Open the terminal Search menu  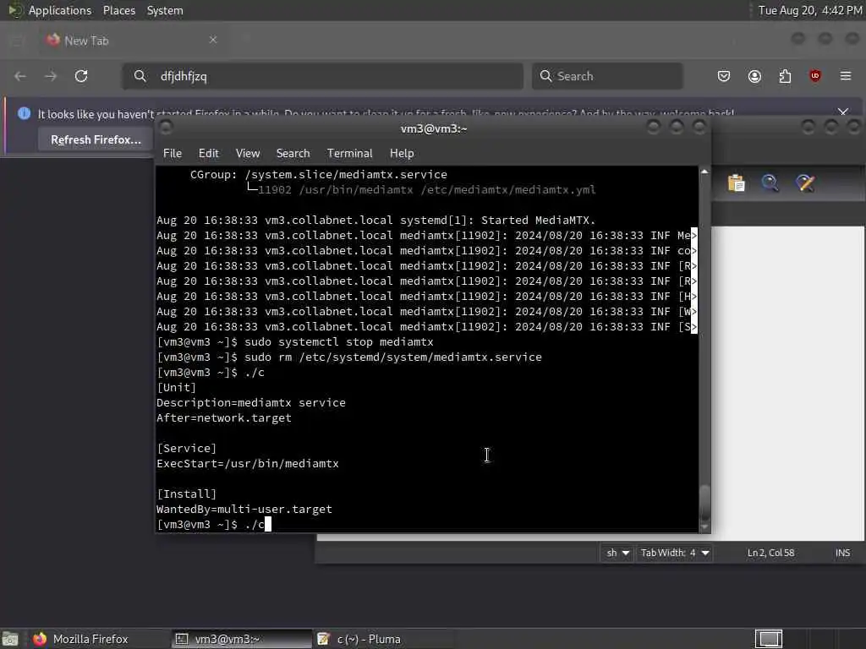293,154
